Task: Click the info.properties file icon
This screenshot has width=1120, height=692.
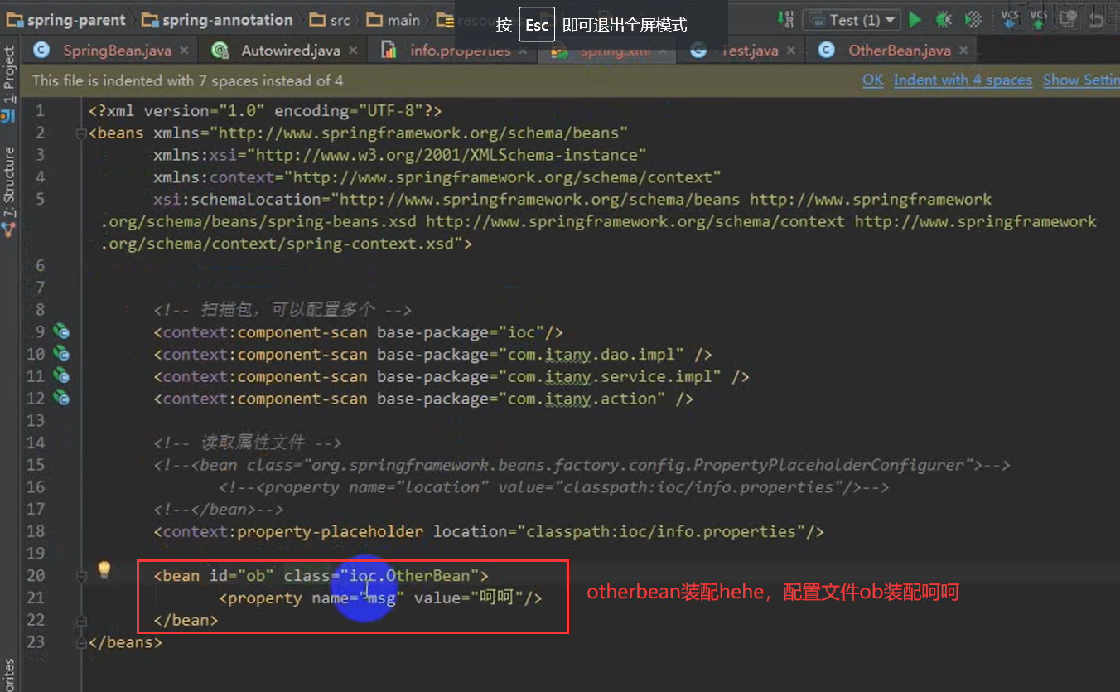Action: point(389,51)
